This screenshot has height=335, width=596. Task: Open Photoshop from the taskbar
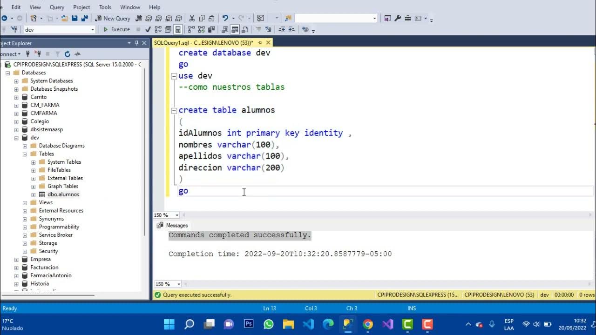249,324
